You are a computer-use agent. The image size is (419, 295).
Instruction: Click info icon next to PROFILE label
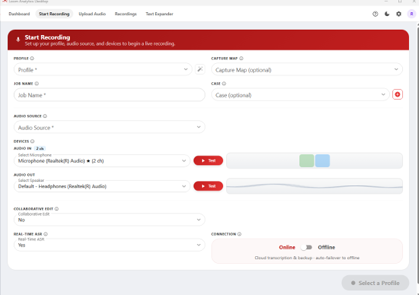(32, 58)
